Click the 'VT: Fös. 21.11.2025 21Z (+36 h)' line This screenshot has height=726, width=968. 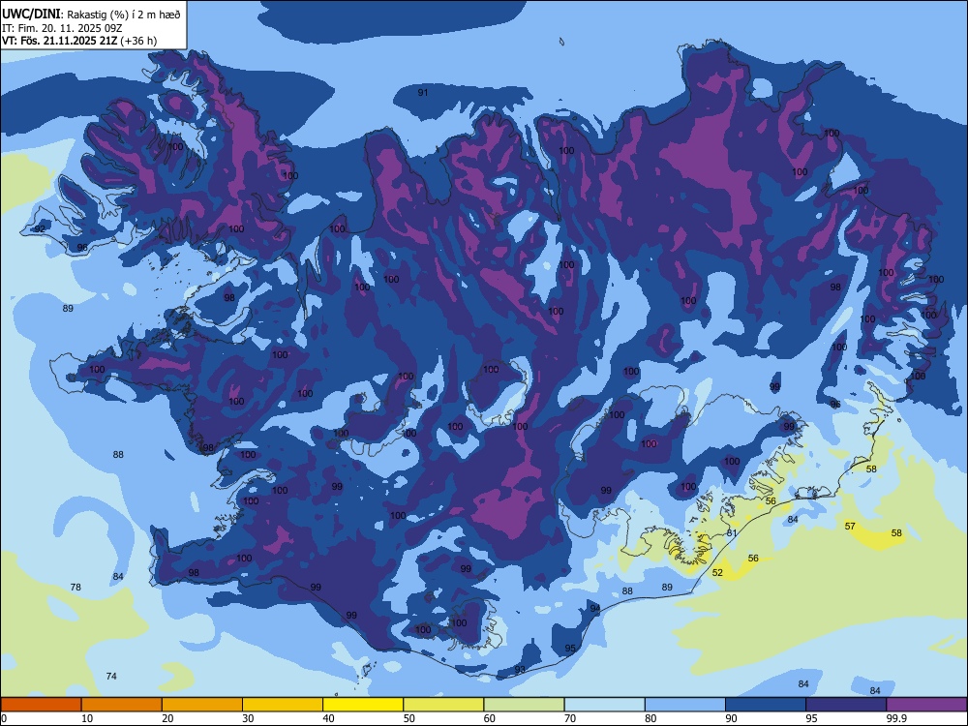(x=79, y=41)
